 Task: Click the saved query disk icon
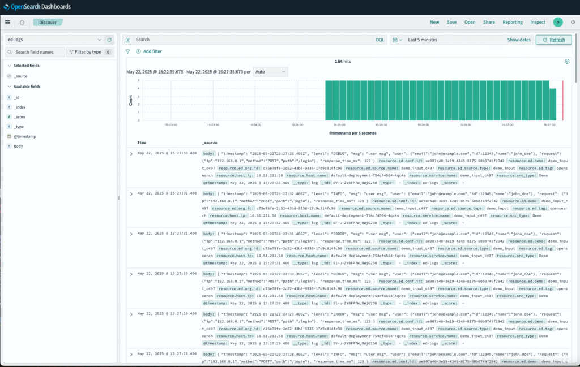129,40
